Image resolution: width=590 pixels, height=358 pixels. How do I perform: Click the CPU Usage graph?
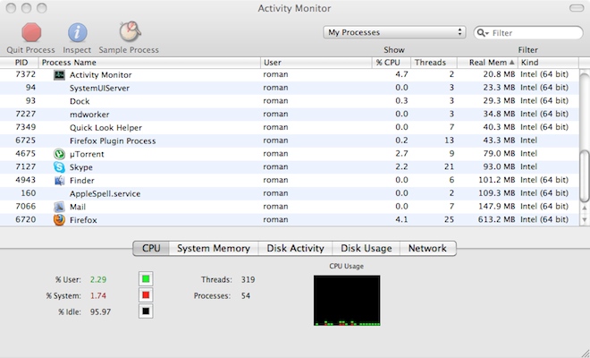[x=347, y=301]
